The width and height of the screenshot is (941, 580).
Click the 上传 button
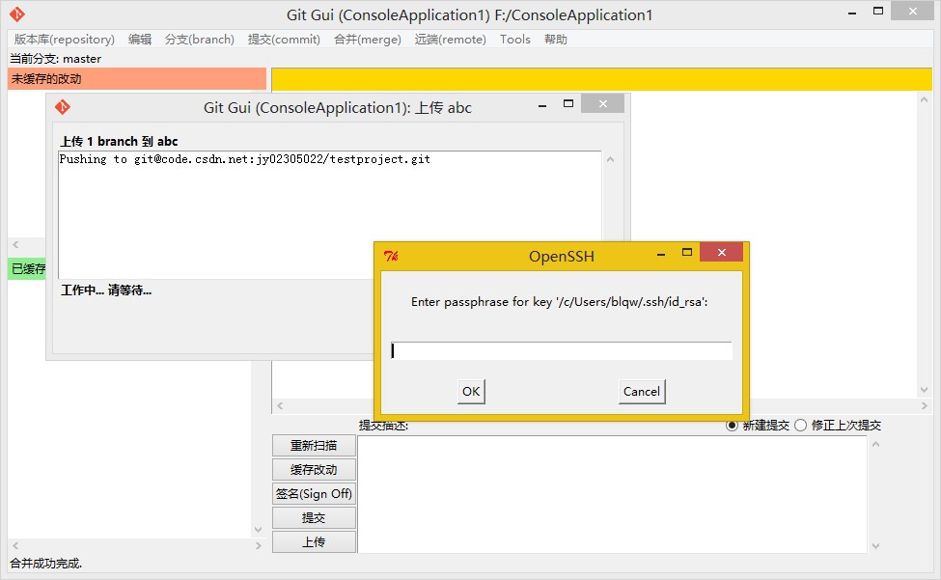coord(314,541)
